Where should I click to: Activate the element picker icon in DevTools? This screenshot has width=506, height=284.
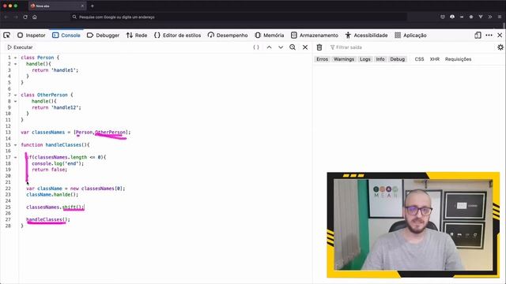7,35
